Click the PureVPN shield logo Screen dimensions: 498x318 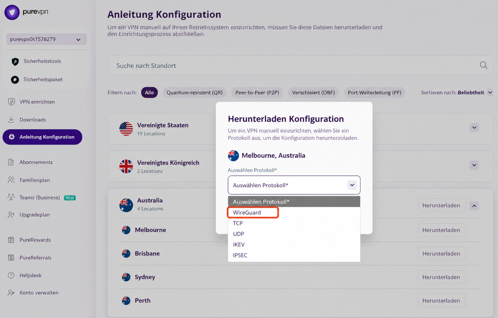pyautogui.click(x=12, y=12)
